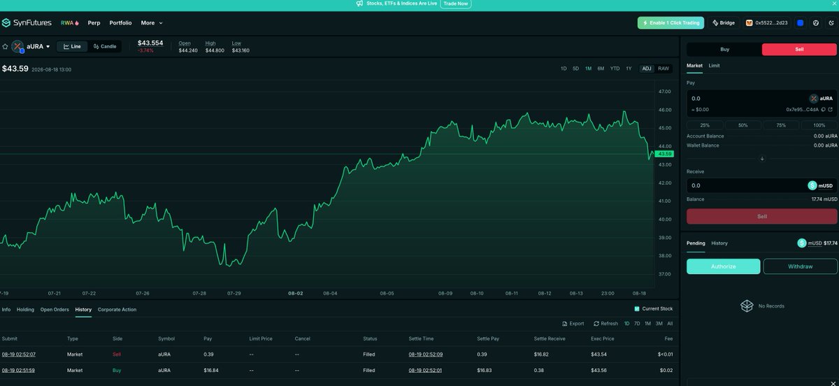This screenshot has width=839, height=386.
Task: Open 0x7e95...C4dA address in external explorer
Action: 831,109
